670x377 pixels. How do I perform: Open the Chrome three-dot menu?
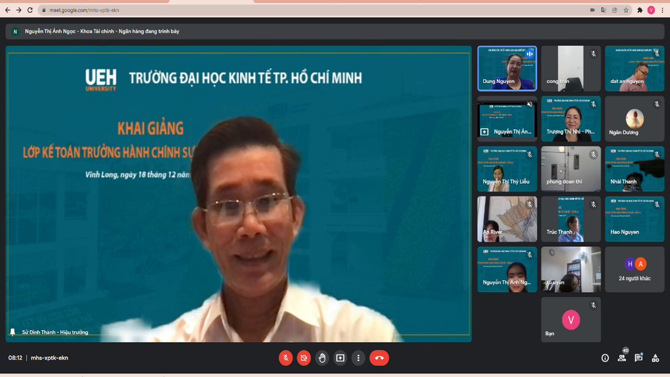pos(662,10)
